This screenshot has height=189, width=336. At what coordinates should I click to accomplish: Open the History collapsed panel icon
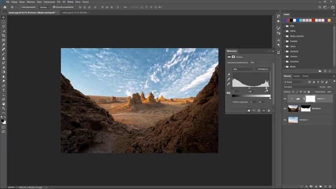coord(279,16)
